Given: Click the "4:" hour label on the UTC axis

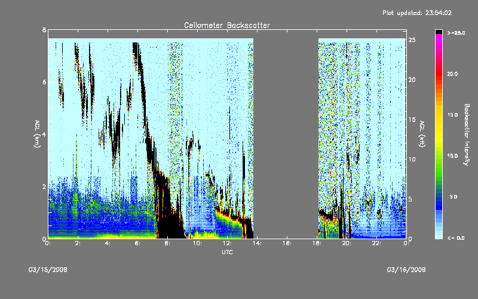Looking at the screenshot, I should pos(108,243).
